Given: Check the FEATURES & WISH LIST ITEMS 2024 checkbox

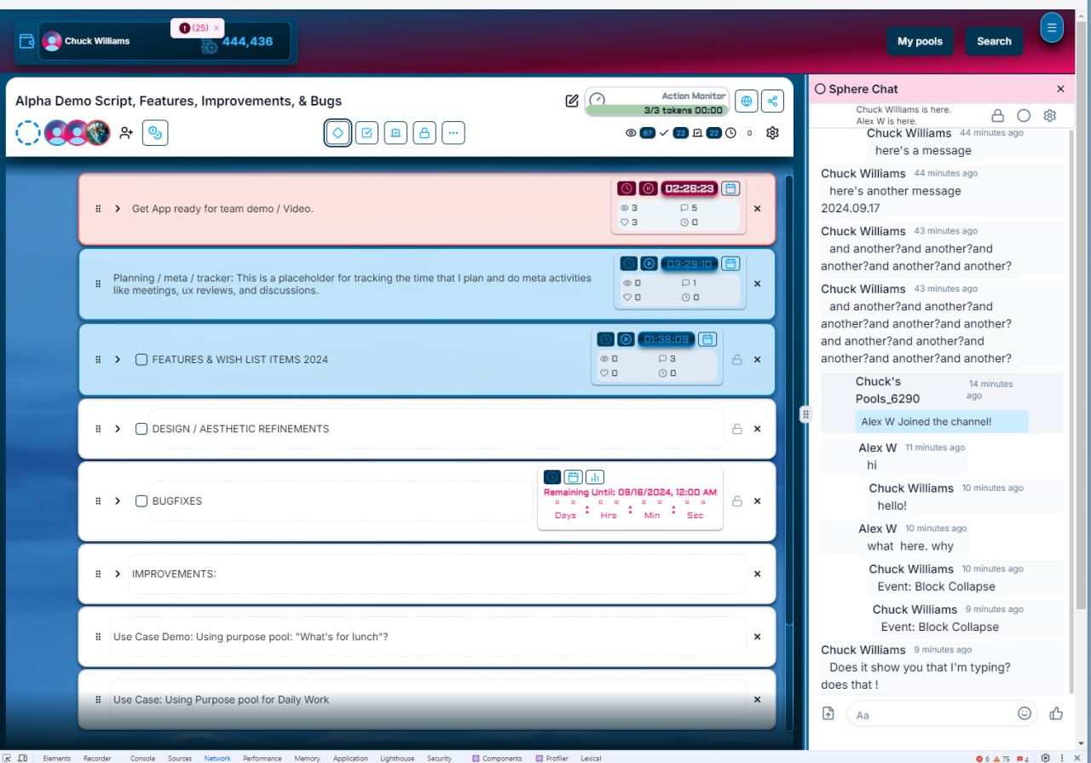Looking at the screenshot, I should (x=141, y=359).
